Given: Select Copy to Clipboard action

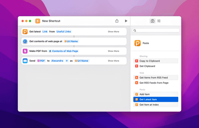Looking at the screenshot, I should pyautogui.click(x=156, y=61).
